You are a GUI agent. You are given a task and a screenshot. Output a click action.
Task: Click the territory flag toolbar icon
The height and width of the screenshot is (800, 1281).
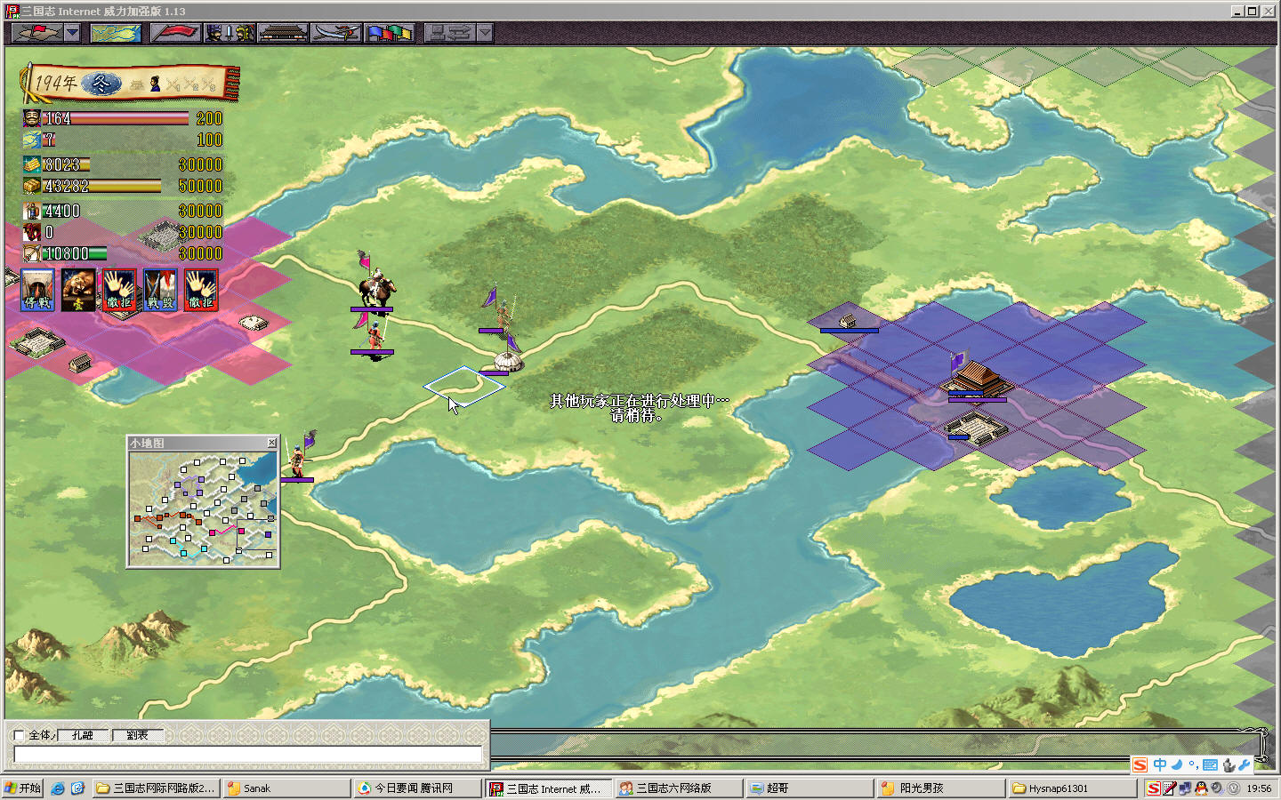tap(36, 33)
